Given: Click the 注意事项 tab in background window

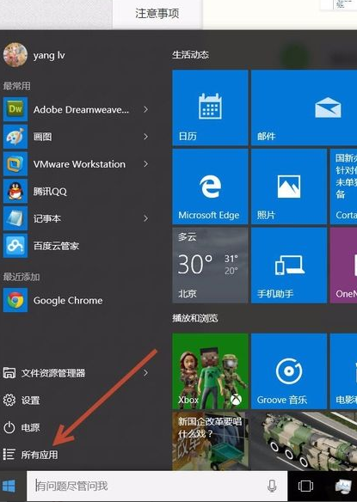Looking at the screenshot, I should [157, 14].
